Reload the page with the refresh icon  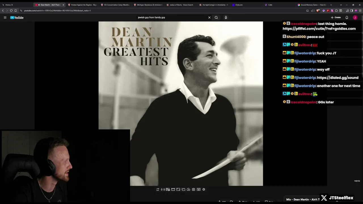11,10
